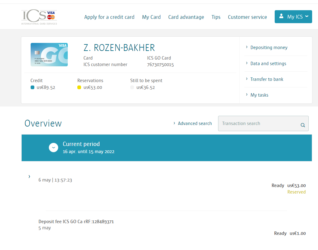Open Customer service menu item
Image resolution: width=318 pixels, height=250 pixels.
point(247,17)
